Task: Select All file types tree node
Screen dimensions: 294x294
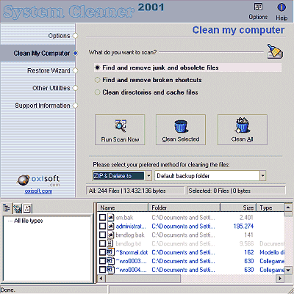Action: (x=29, y=221)
